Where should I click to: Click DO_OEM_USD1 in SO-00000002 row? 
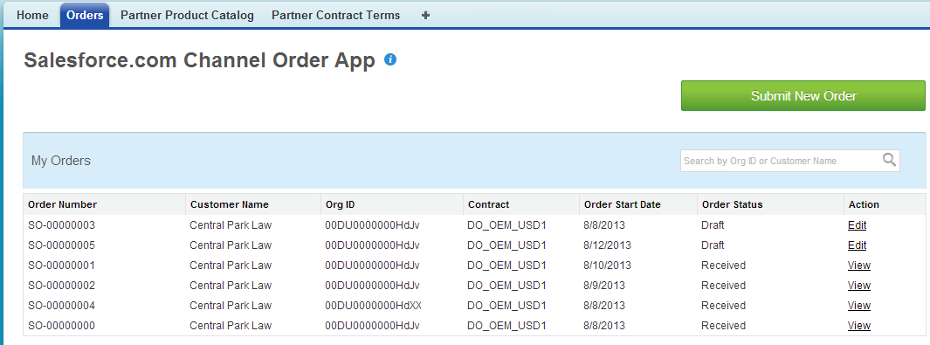coord(506,285)
